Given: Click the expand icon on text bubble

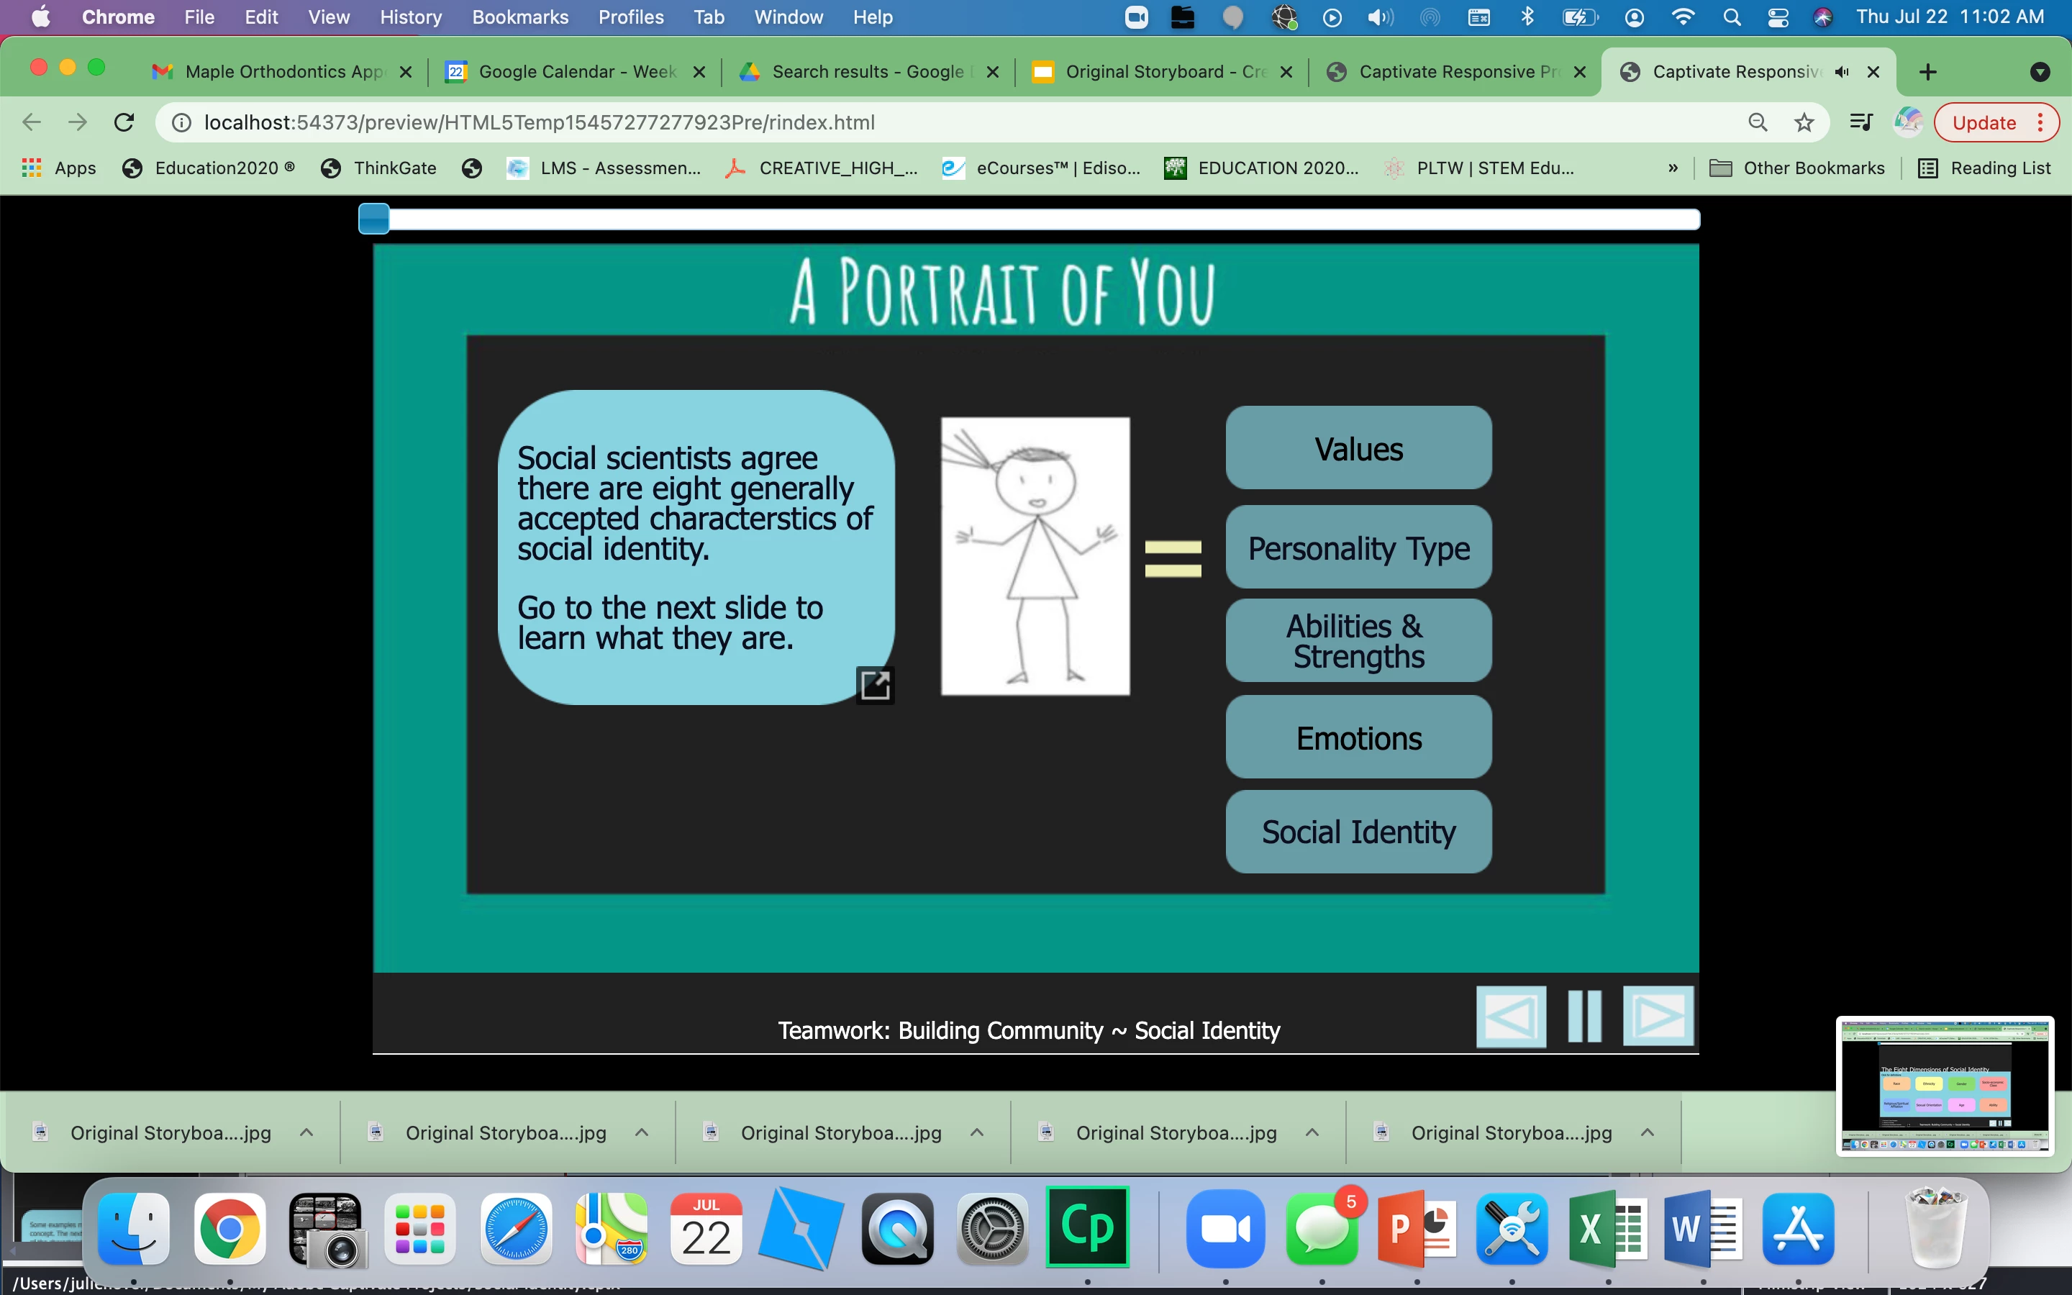Looking at the screenshot, I should (x=875, y=685).
